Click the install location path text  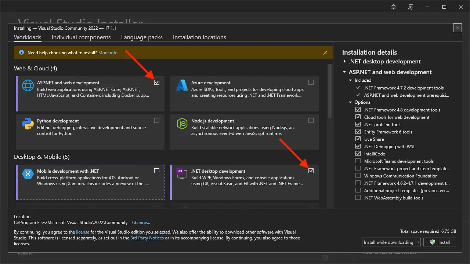(x=71, y=223)
